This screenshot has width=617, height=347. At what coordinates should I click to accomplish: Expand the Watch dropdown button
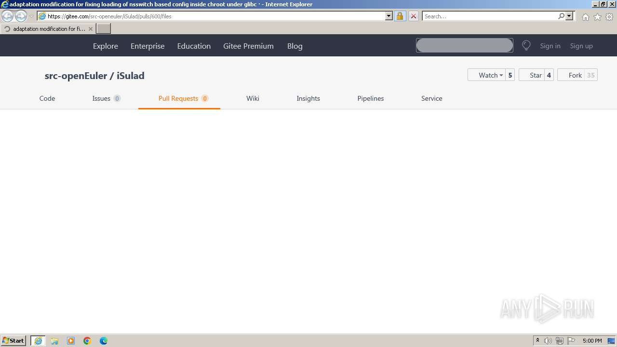coord(486,75)
